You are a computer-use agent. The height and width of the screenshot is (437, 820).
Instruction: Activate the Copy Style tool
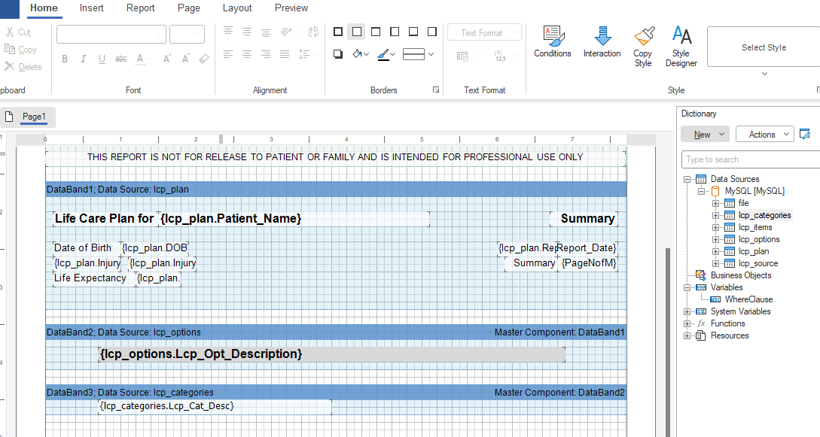[x=643, y=47]
